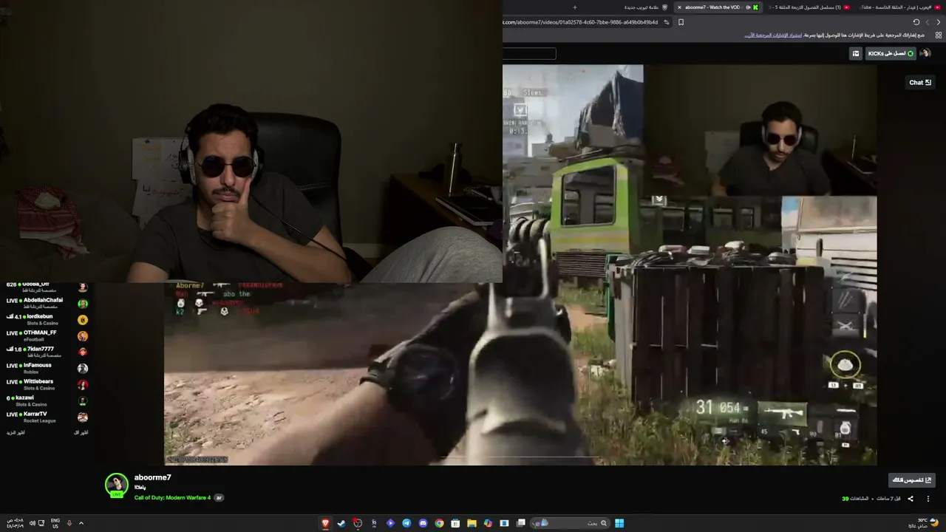Click the green KICKs purchase button
Viewport: 946px width, 532px height.
[x=891, y=53]
